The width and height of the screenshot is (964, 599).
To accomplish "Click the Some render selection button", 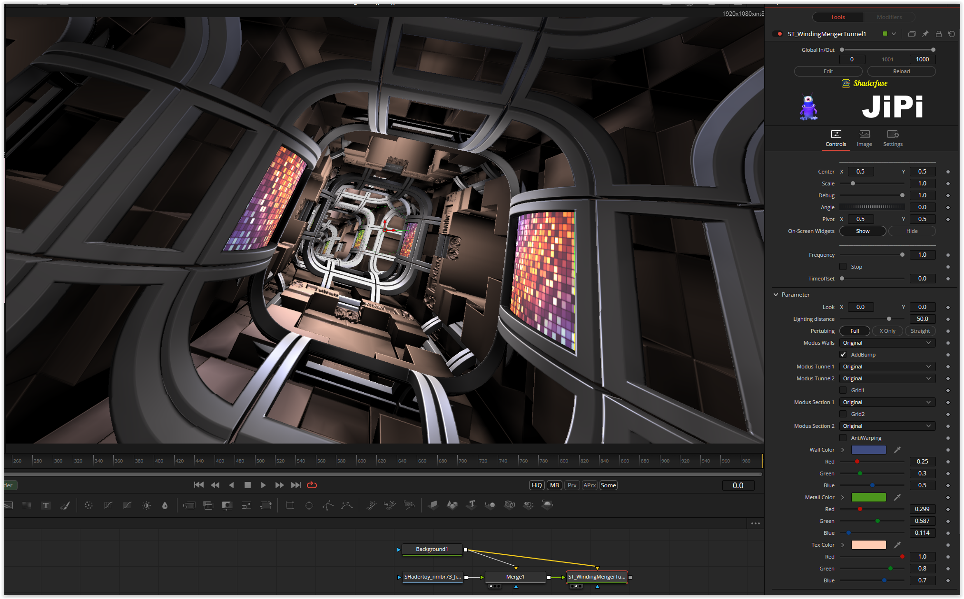I will [608, 485].
